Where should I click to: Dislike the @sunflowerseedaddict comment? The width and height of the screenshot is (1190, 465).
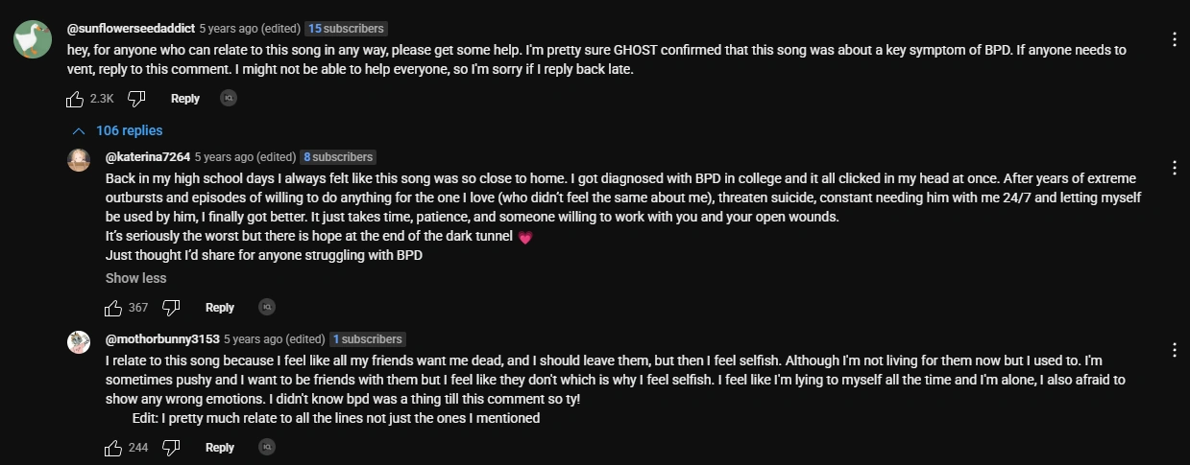click(x=136, y=98)
